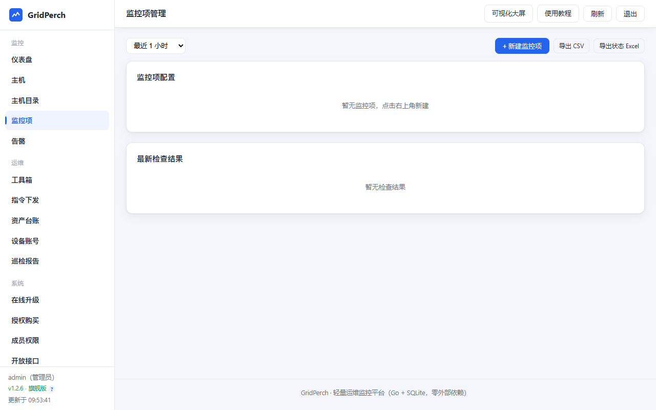This screenshot has width=656, height=410.
Task: Open 成员权限 settings
Action: click(57, 340)
